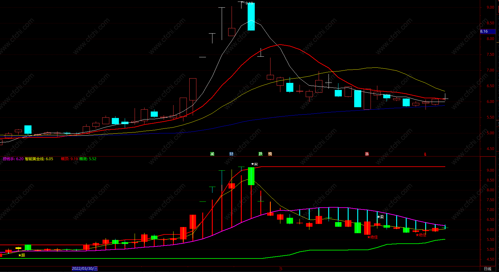Click the tall cyan candle at the price peak

(251, 17)
